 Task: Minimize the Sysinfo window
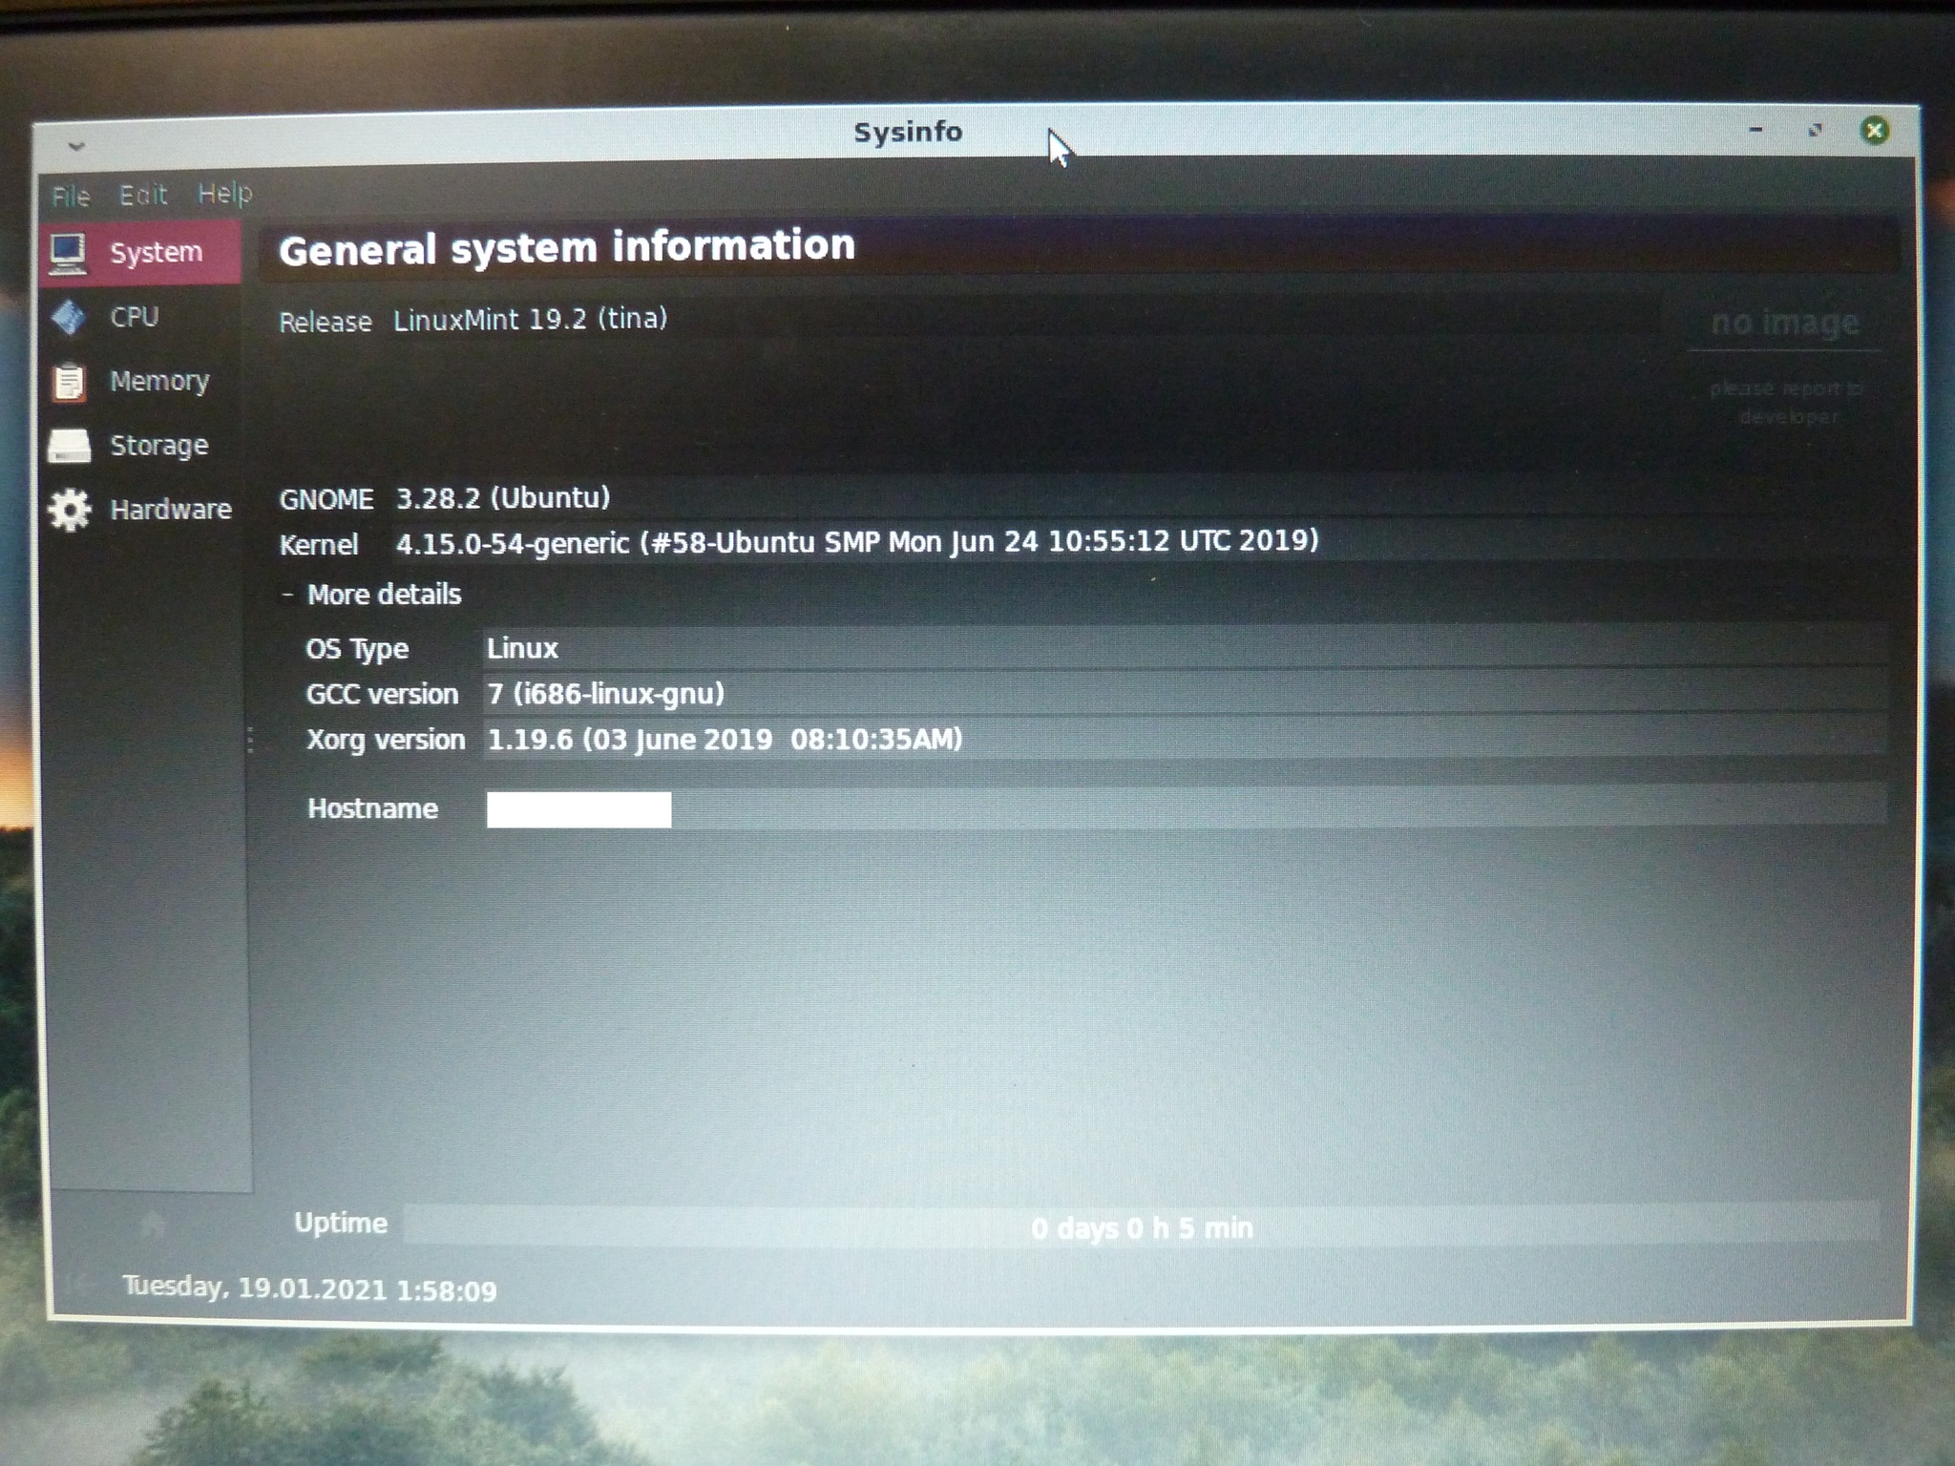pos(1755,131)
